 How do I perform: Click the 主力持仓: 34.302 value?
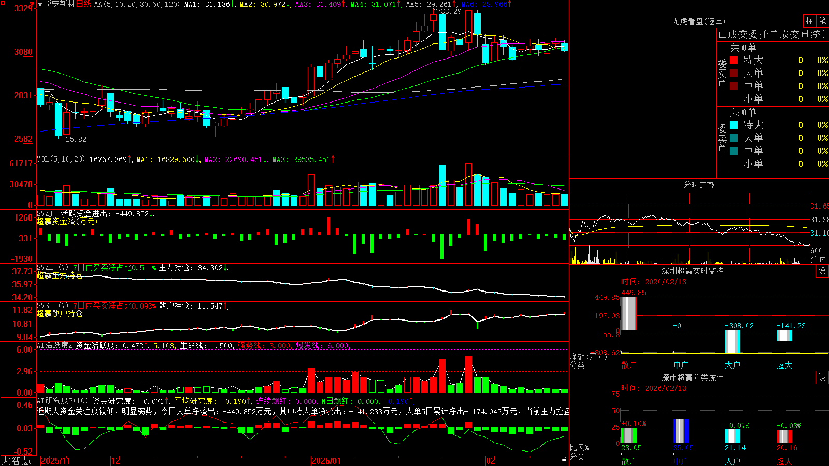tap(194, 268)
